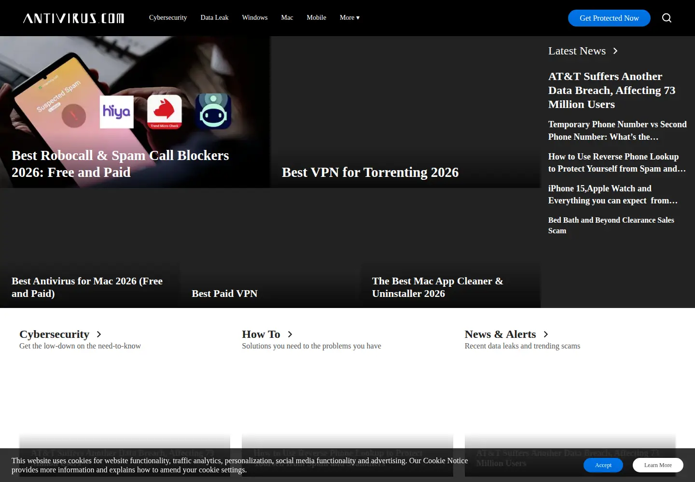The height and width of the screenshot is (482, 695).
Task: Open the Bed Bath and Beyond scam article
Action: coord(611,225)
